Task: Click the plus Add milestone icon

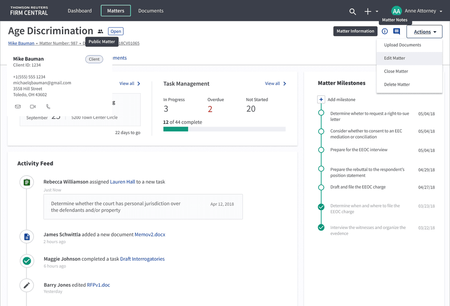Action: point(321,99)
